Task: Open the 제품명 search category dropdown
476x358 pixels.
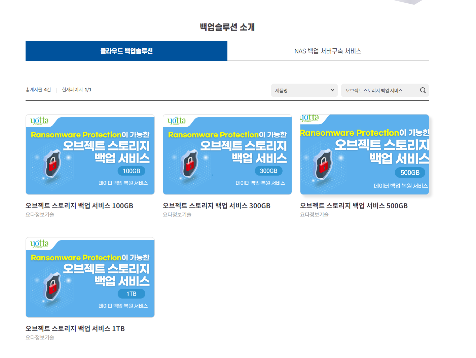Action: [304, 90]
